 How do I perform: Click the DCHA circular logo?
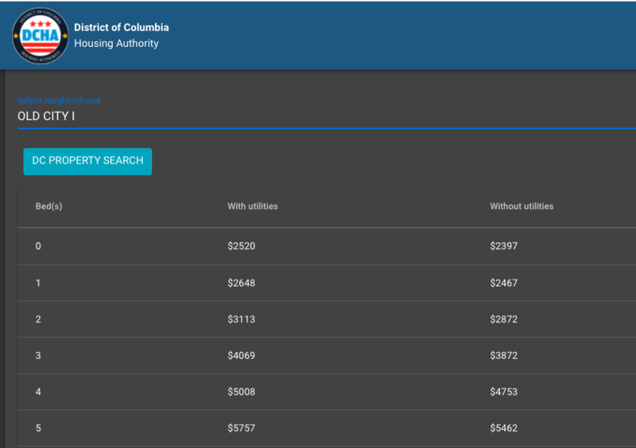pyautogui.click(x=41, y=36)
